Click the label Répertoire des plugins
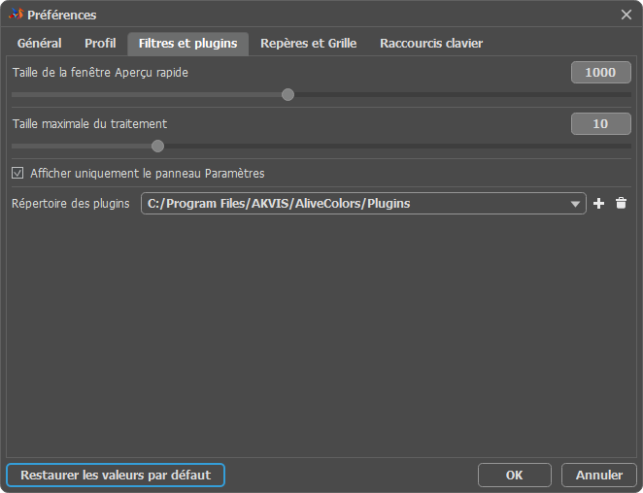Image resolution: width=643 pixels, height=493 pixels. [x=71, y=204]
